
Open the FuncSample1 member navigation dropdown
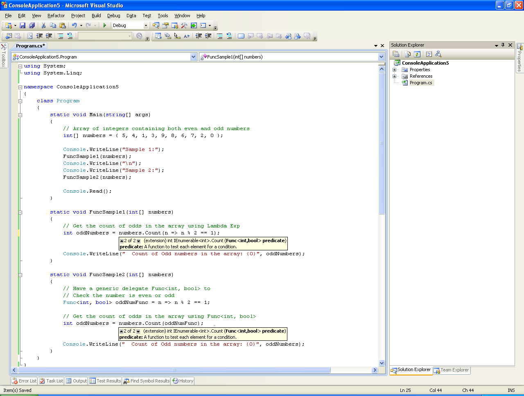[381, 57]
